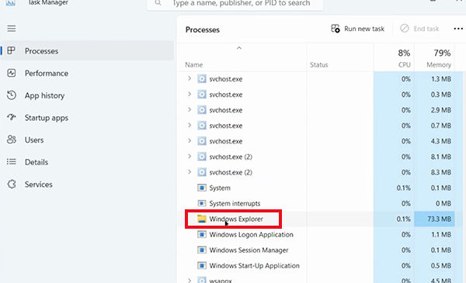This screenshot has height=283, width=466.
Task: Expand the svchost.exe row using 2.9 MB
Action: [190, 110]
